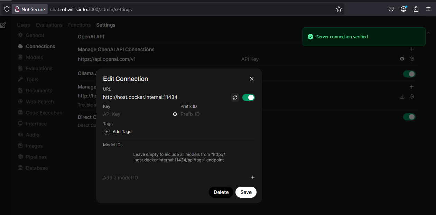This screenshot has width=436, height=215.
Task: Click the Delete connection button
Action: [221, 192]
